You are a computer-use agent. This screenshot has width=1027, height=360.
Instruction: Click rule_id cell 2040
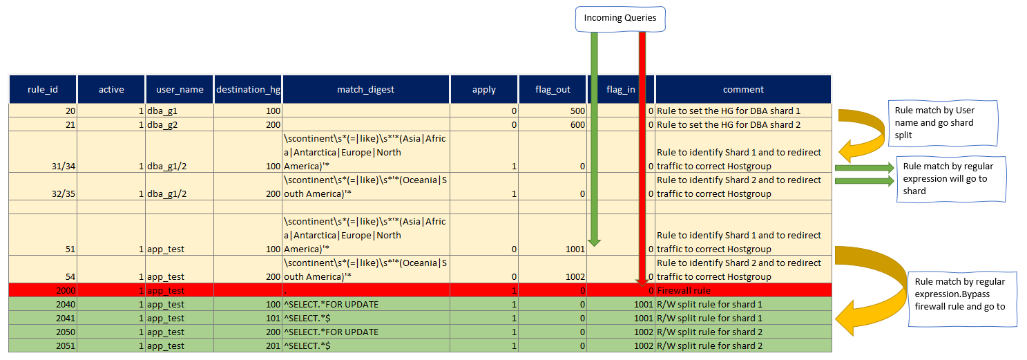point(43,304)
